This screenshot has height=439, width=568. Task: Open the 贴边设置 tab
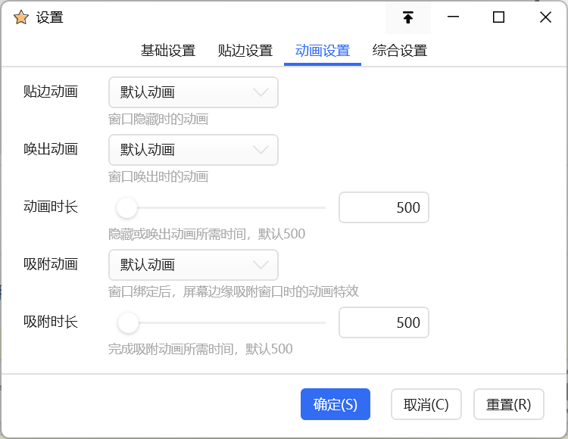coord(245,51)
